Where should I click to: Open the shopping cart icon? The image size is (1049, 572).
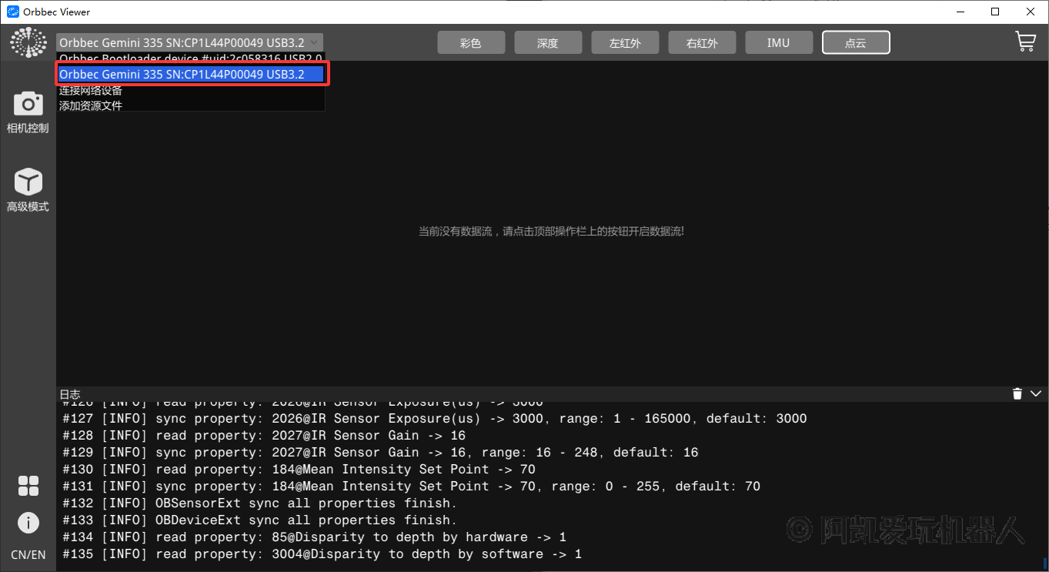(x=1025, y=42)
